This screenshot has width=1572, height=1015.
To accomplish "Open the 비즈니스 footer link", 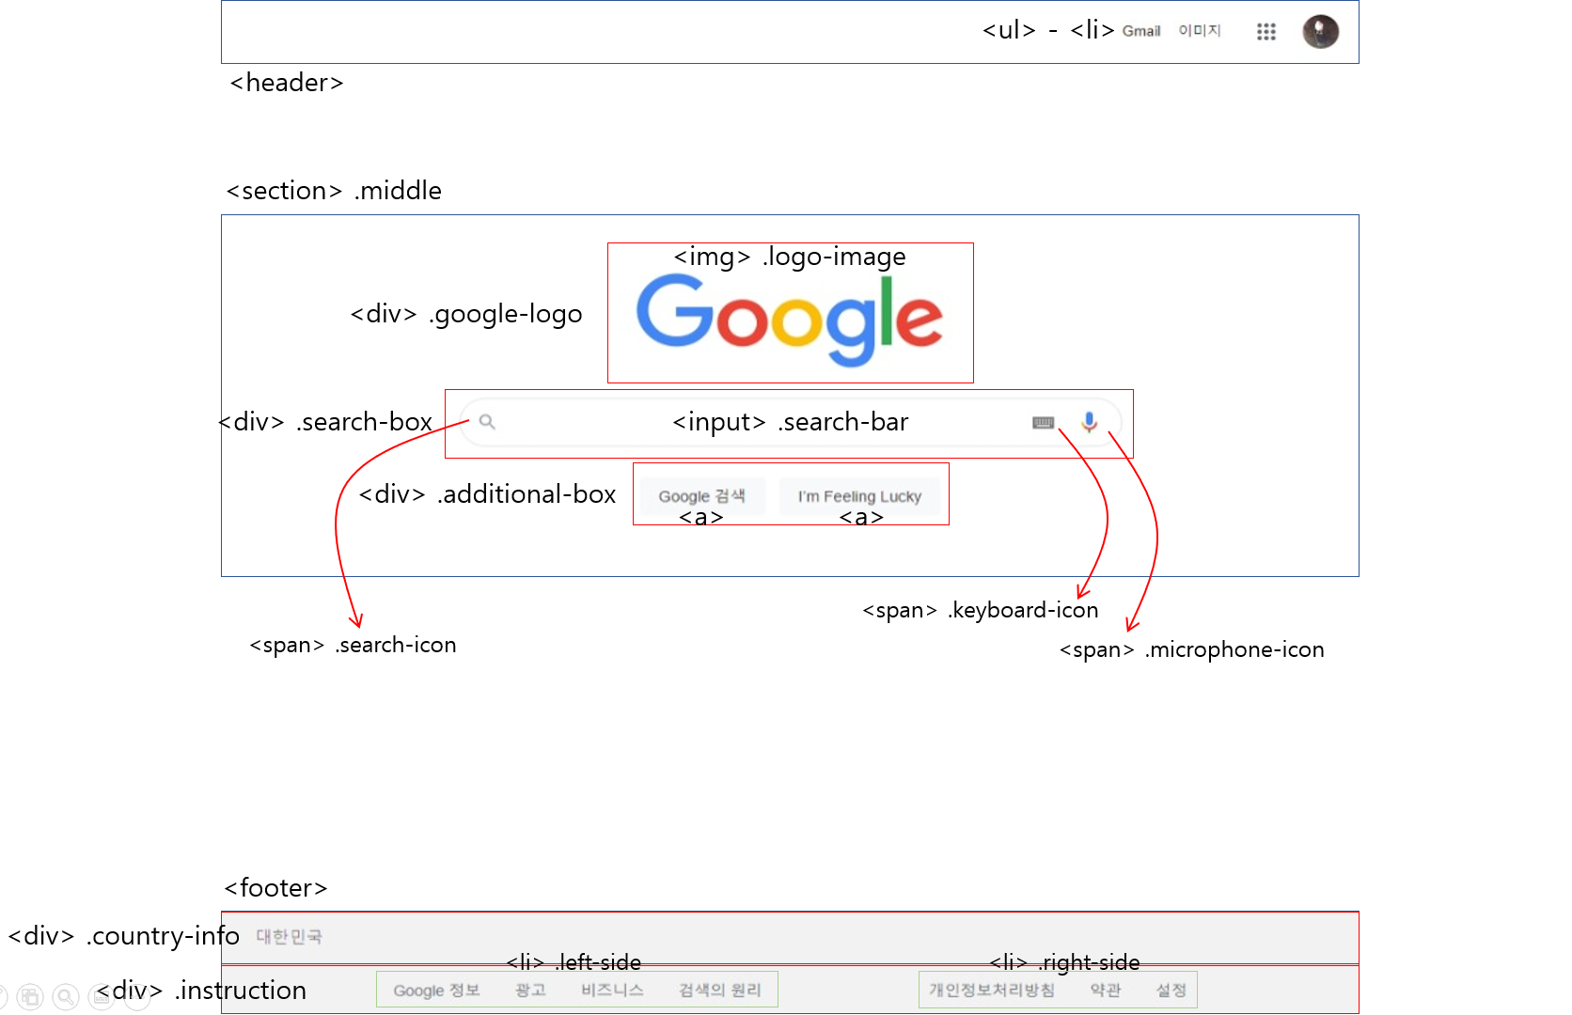I will 612,990.
